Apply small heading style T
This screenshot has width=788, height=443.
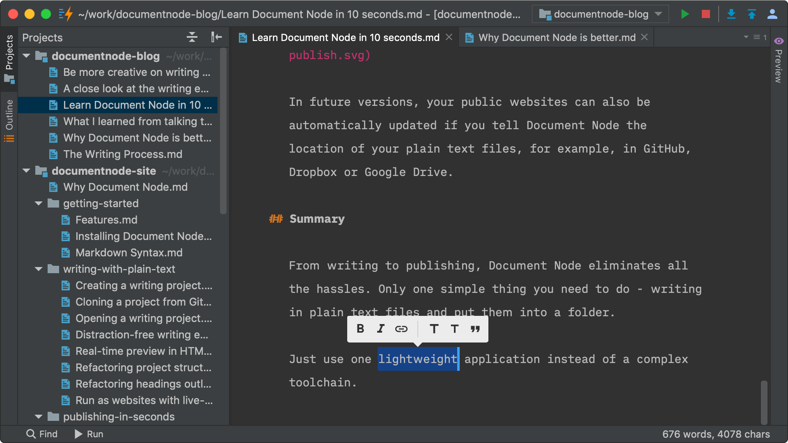click(455, 329)
